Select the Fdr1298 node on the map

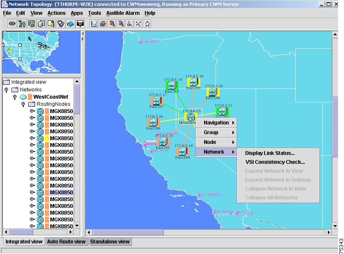click(x=172, y=86)
